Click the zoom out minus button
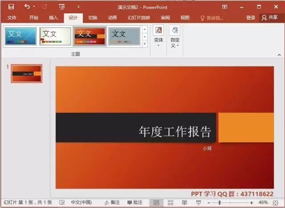The height and width of the screenshot is (208, 285). [x=209, y=203]
